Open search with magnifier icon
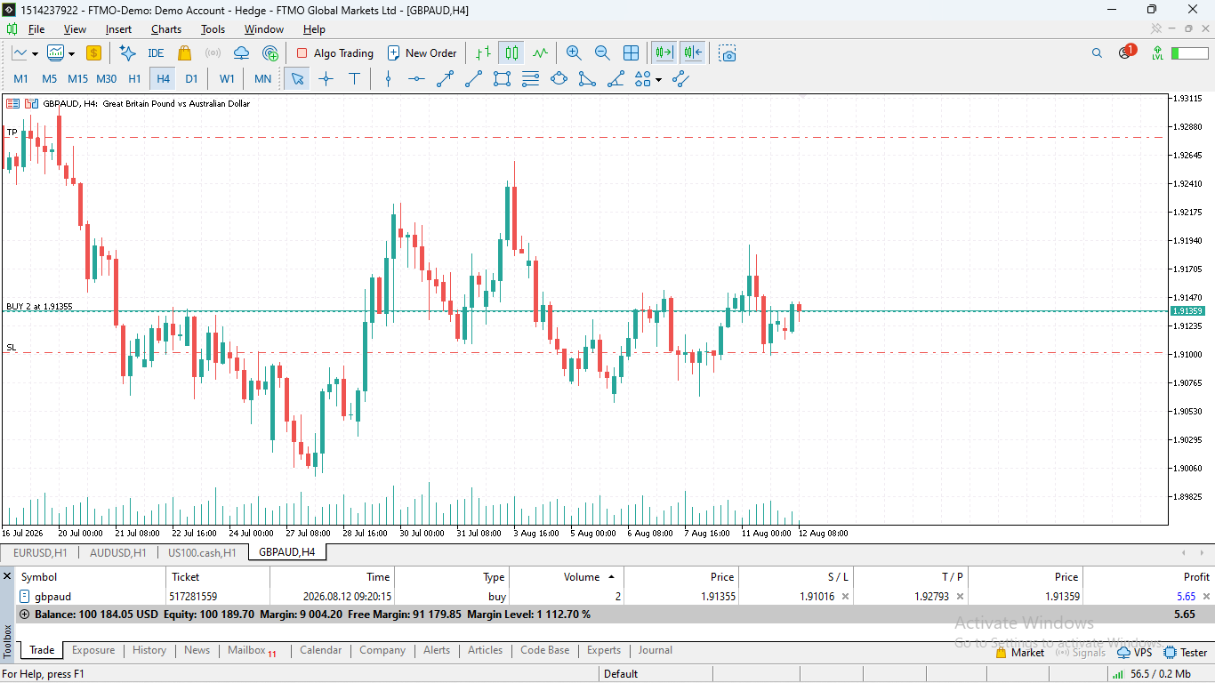This screenshot has width=1215, height=683. 1097,53
